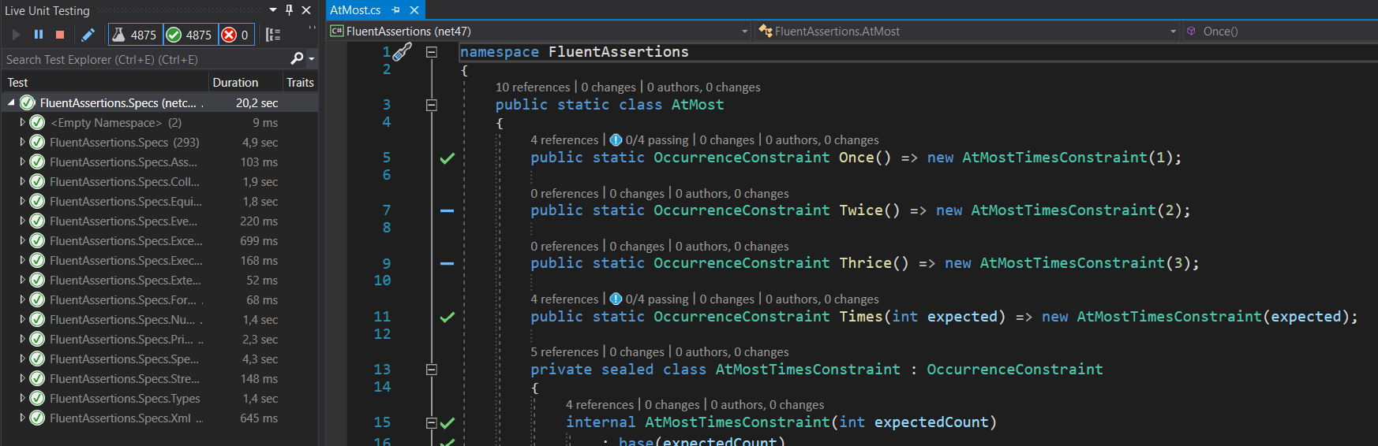Click passed icon of FluentAssertions.Specs.For... row
This screenshot has height=446, width=1378.
[37, 299]
